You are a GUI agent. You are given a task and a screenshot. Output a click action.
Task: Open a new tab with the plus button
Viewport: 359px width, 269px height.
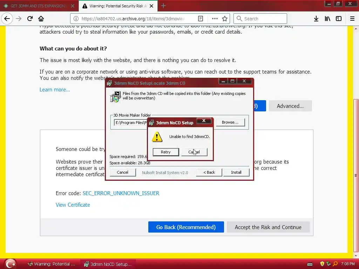click(163, 6)
